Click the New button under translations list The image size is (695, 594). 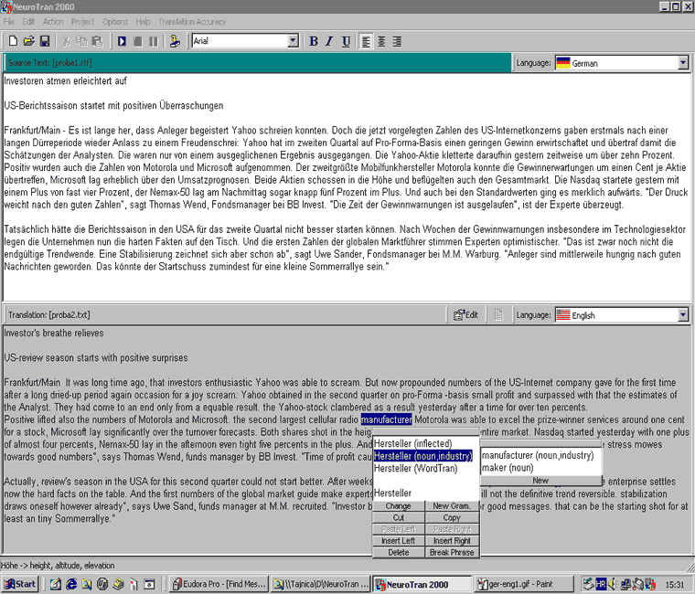(540, 480)
